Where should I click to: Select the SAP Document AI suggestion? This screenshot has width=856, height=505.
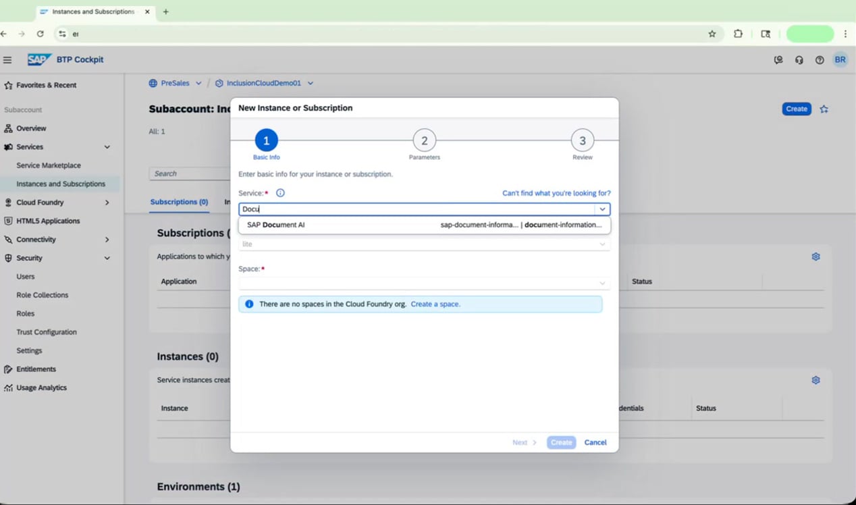point(424,225)
